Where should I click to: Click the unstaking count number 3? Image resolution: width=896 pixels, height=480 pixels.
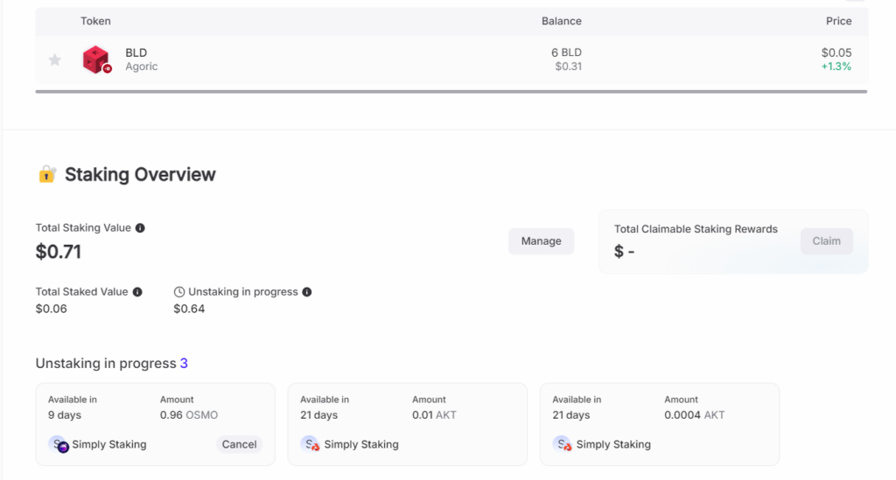184,364
